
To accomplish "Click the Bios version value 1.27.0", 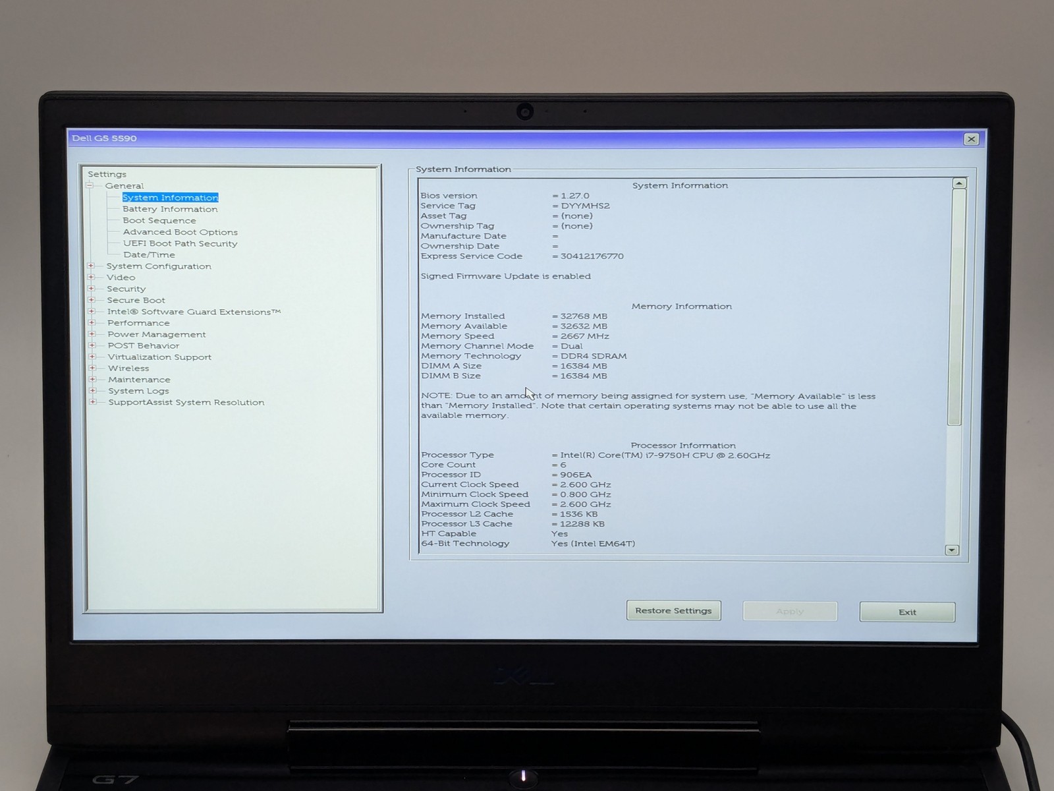I will (575, 196).
